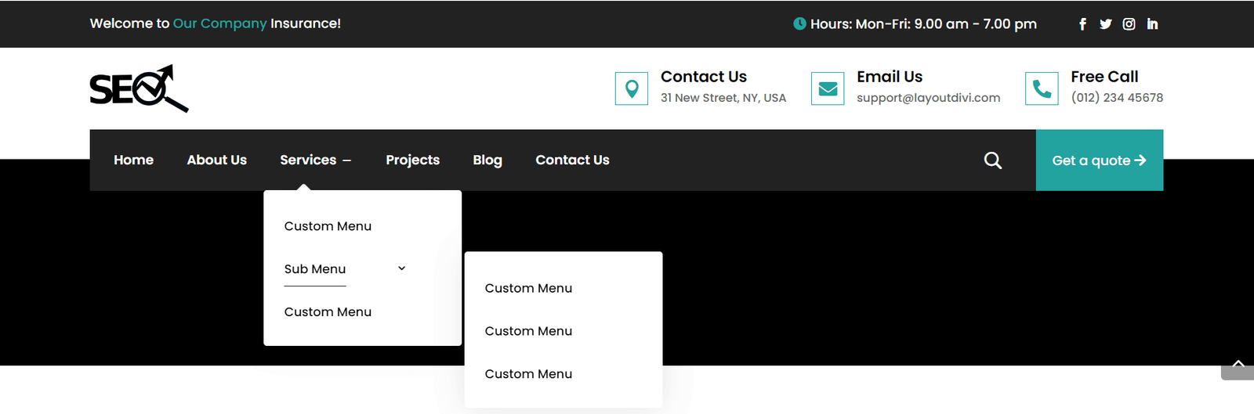Open the LinkedIn social icon
This screenshot has height=414, width=1254.
coord(1152,24)
